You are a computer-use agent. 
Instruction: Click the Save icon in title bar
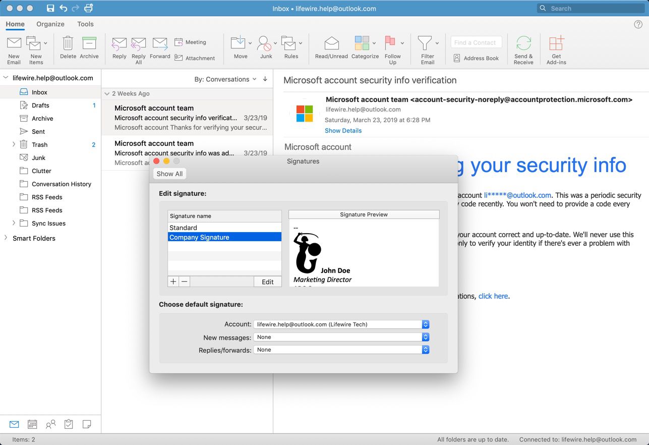50,8
